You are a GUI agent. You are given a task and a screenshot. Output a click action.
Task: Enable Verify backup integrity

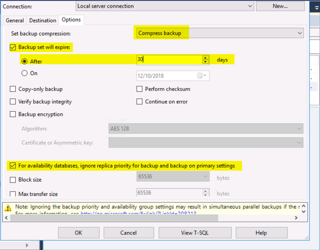[x=13, y=101]
